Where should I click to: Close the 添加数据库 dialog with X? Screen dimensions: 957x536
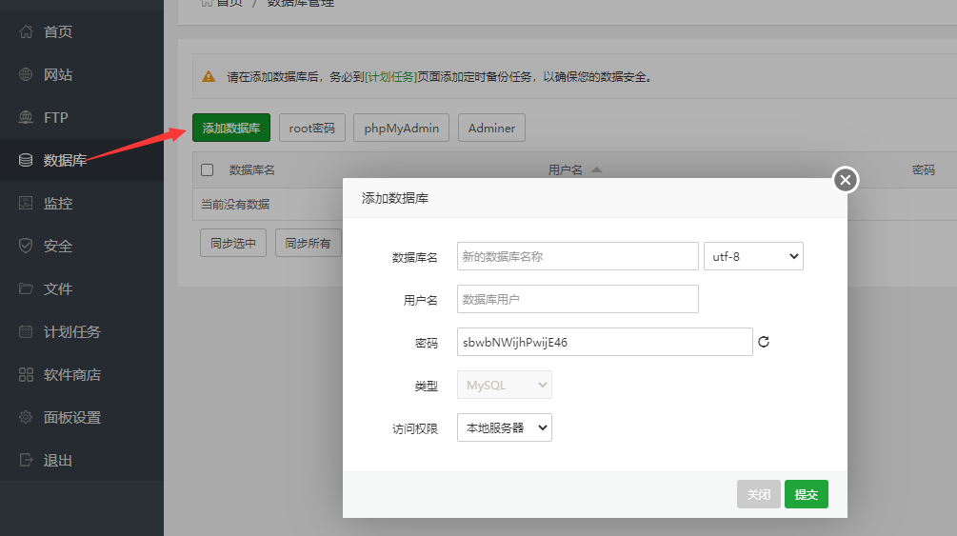[846, 180]
